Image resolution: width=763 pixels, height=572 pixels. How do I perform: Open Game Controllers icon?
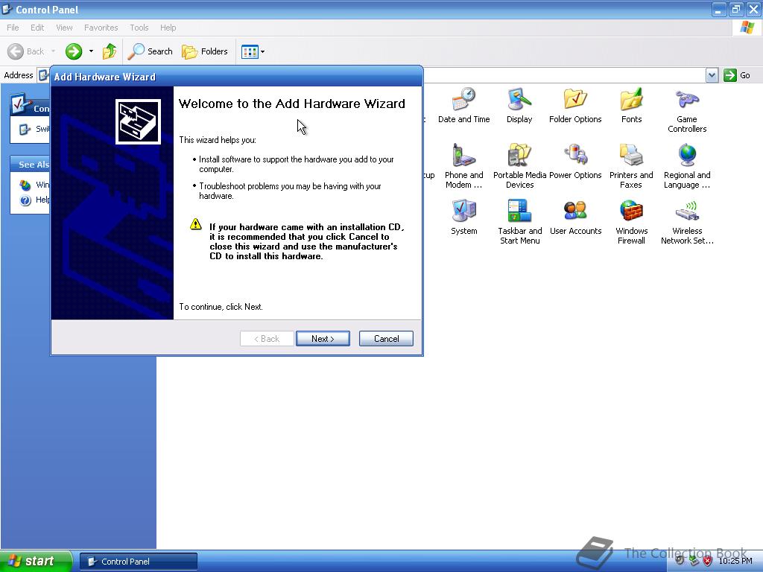(x=687, y=110)
